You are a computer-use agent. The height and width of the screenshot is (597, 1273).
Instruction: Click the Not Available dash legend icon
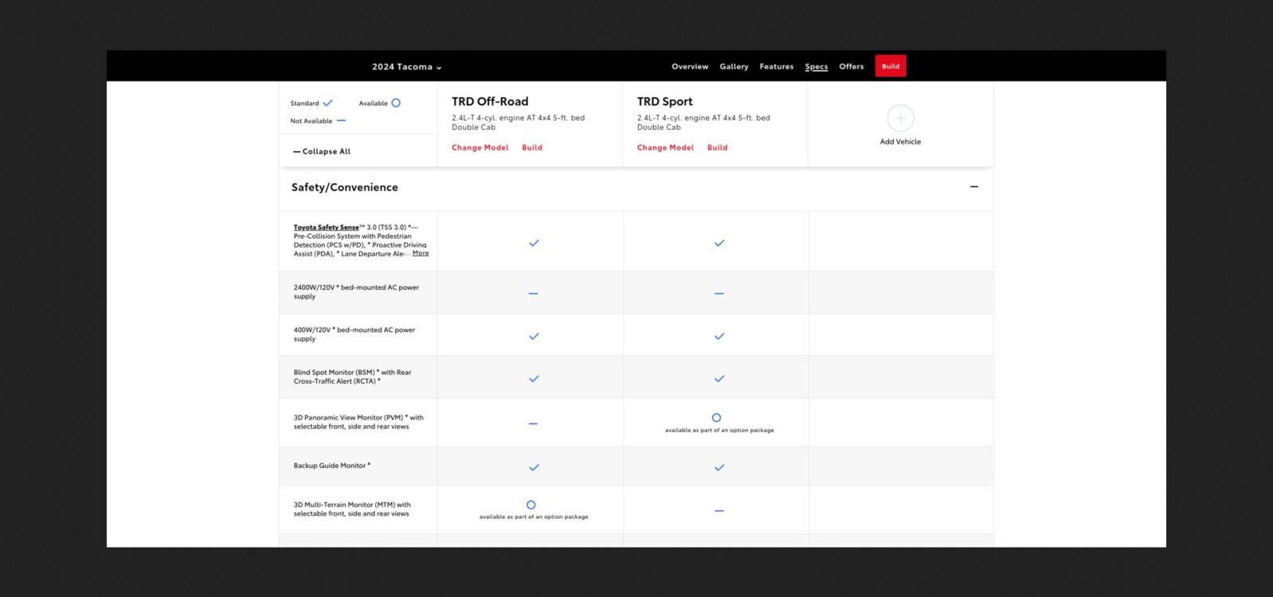[341, 121]
